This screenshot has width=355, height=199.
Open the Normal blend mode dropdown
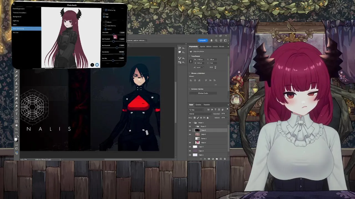(x=200, y=114)
